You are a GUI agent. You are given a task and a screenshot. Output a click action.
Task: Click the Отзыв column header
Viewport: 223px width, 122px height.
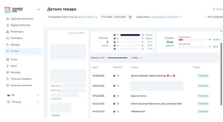(134, 67)
